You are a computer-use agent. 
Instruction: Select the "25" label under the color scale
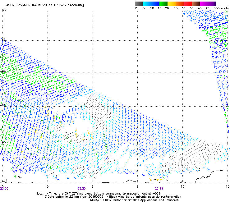click(176, 8)
